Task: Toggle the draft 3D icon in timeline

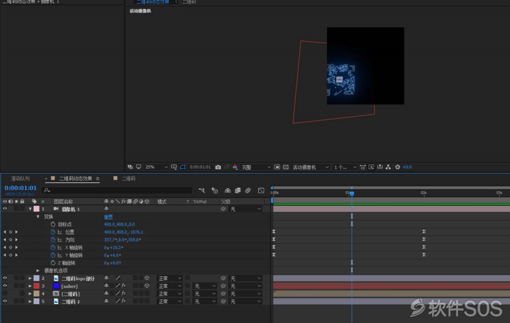Action: [x=215, y=191]
